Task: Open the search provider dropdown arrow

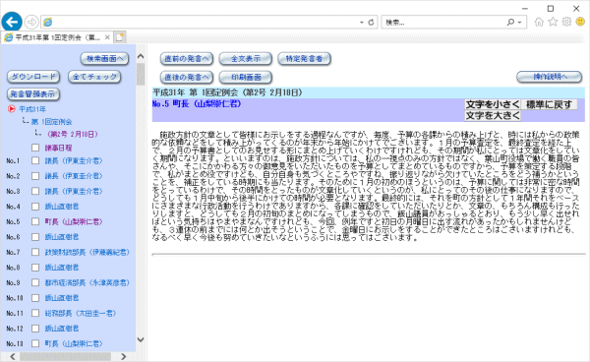Action: (x=519, y=23)
